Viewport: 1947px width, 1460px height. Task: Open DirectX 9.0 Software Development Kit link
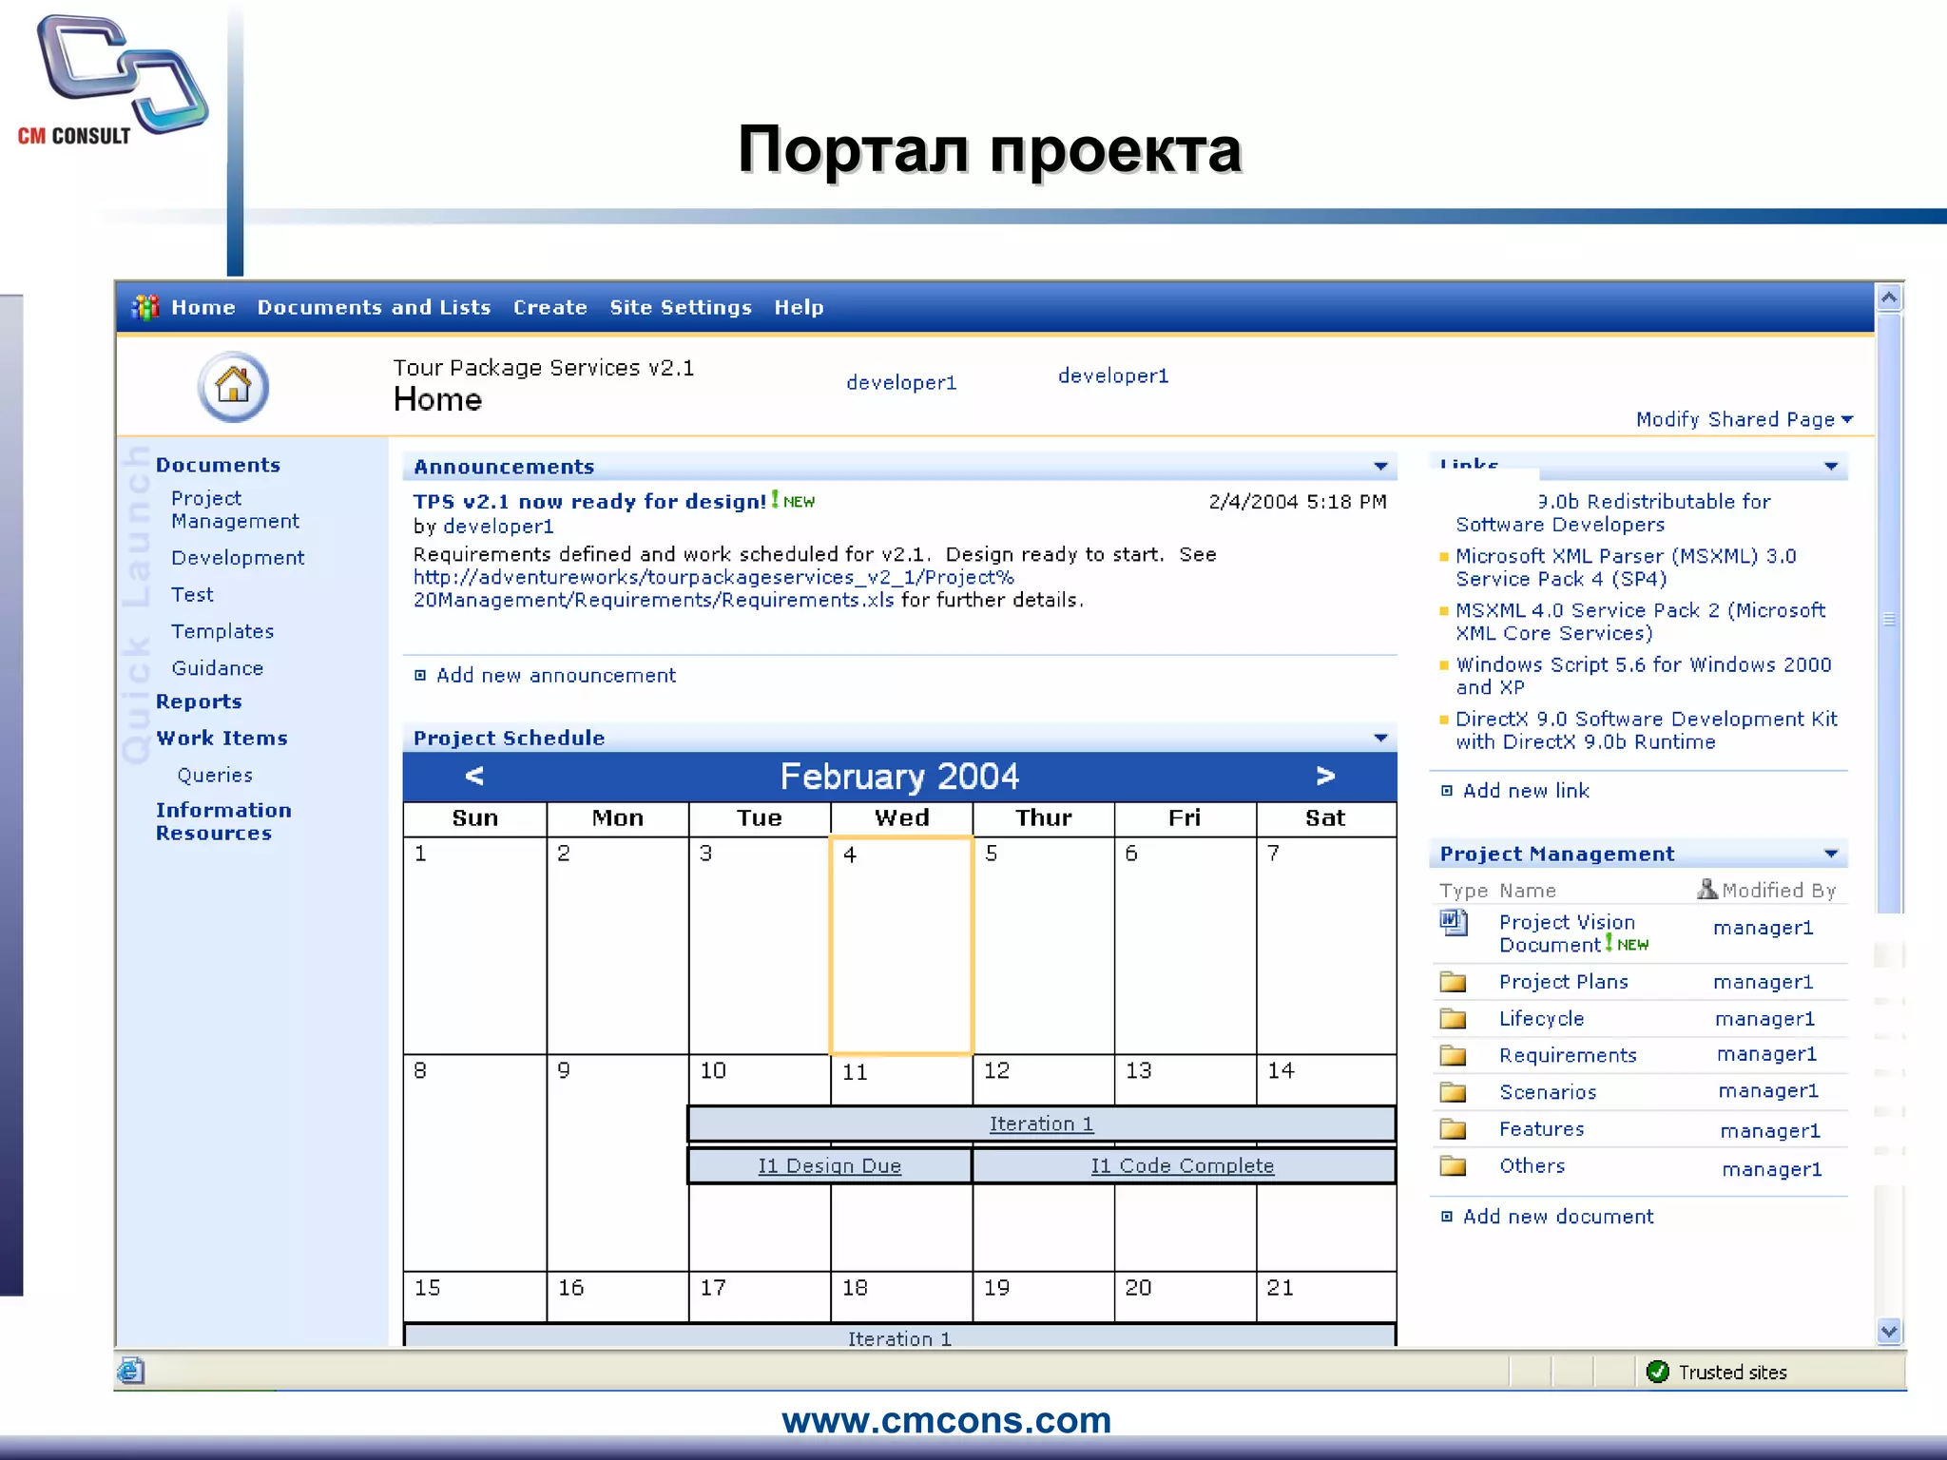point(1647,730)
